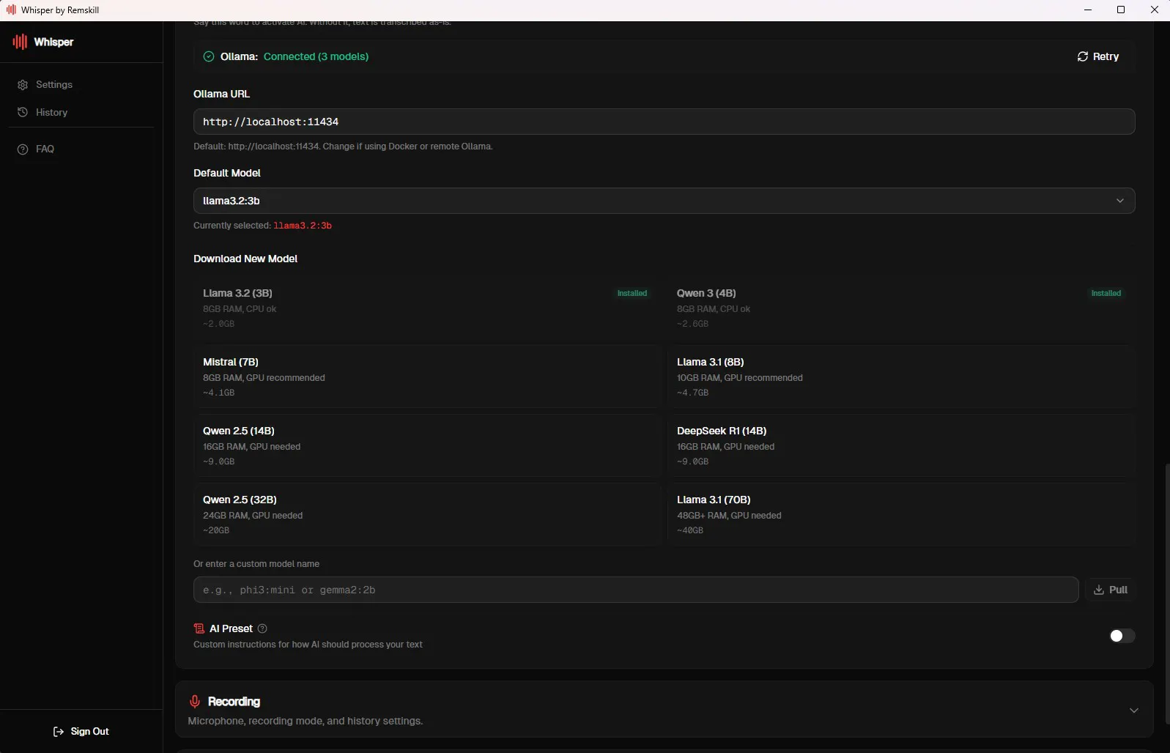
Task: Download the Qwen 2.5 (14B) model
Action: click(428, 445)
